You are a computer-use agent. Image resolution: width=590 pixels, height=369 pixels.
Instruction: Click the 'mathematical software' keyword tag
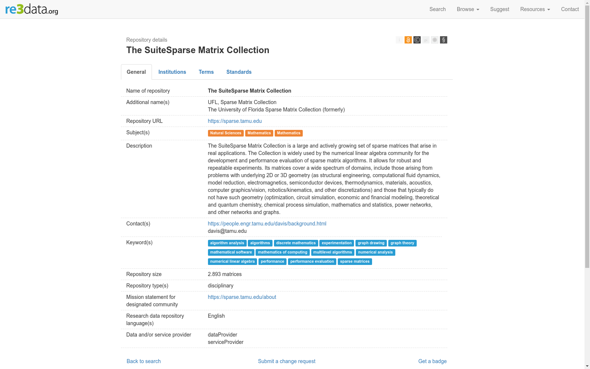point(231,252)
